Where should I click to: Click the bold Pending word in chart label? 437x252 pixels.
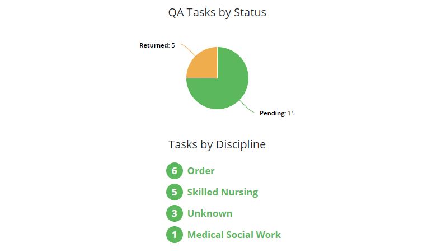click(x=272, y=113)
